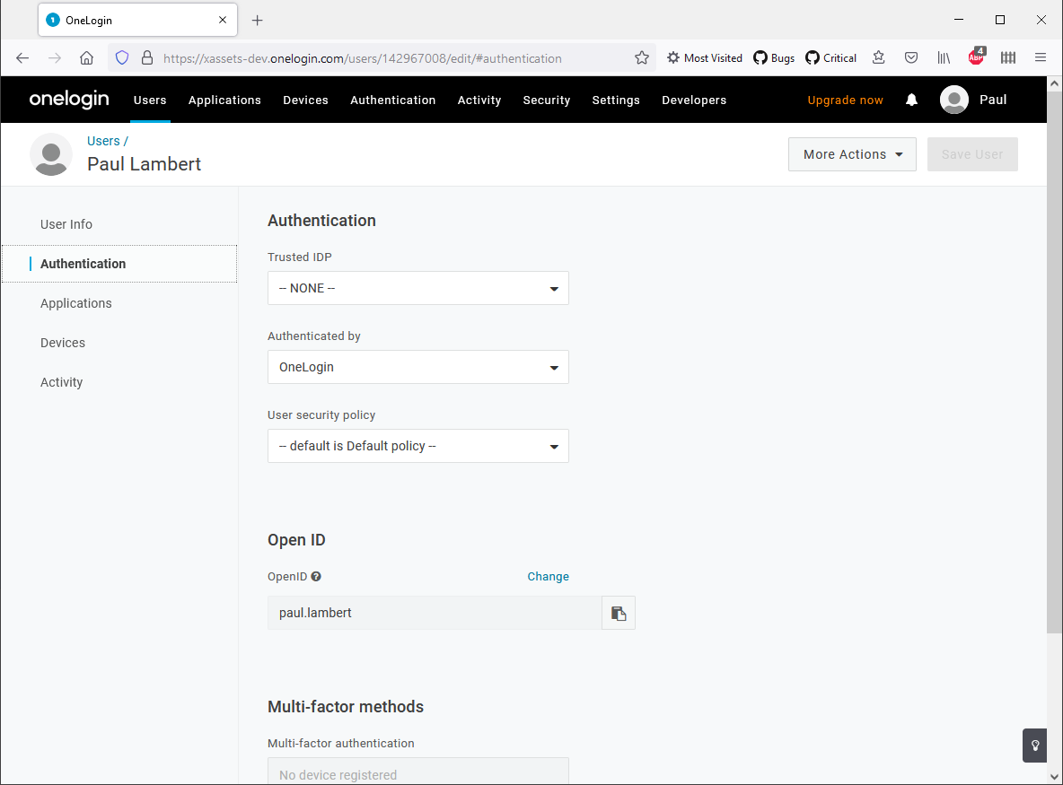
Task: Click the lightbulb icon at bottom right
Action: (x=1034, y=746)
